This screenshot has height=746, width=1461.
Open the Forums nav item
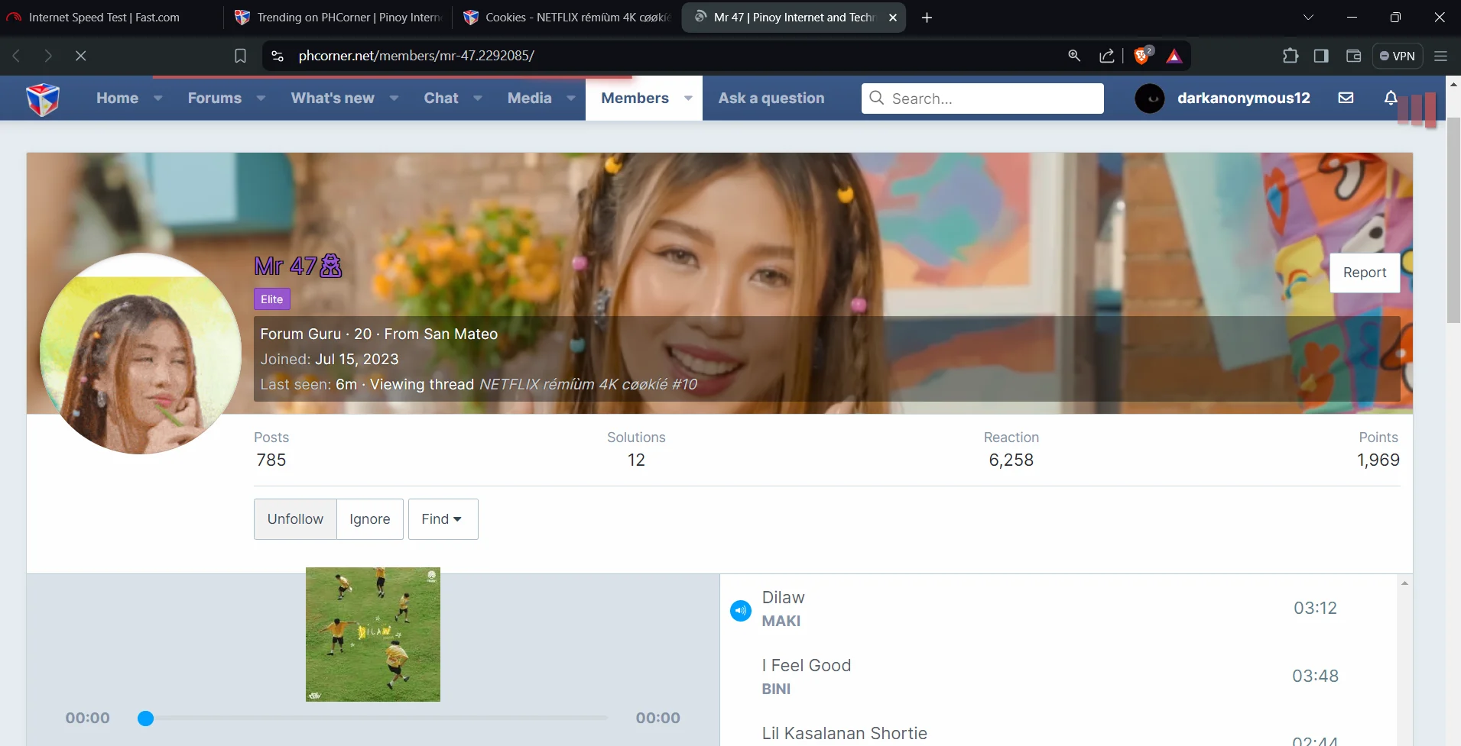215,98
